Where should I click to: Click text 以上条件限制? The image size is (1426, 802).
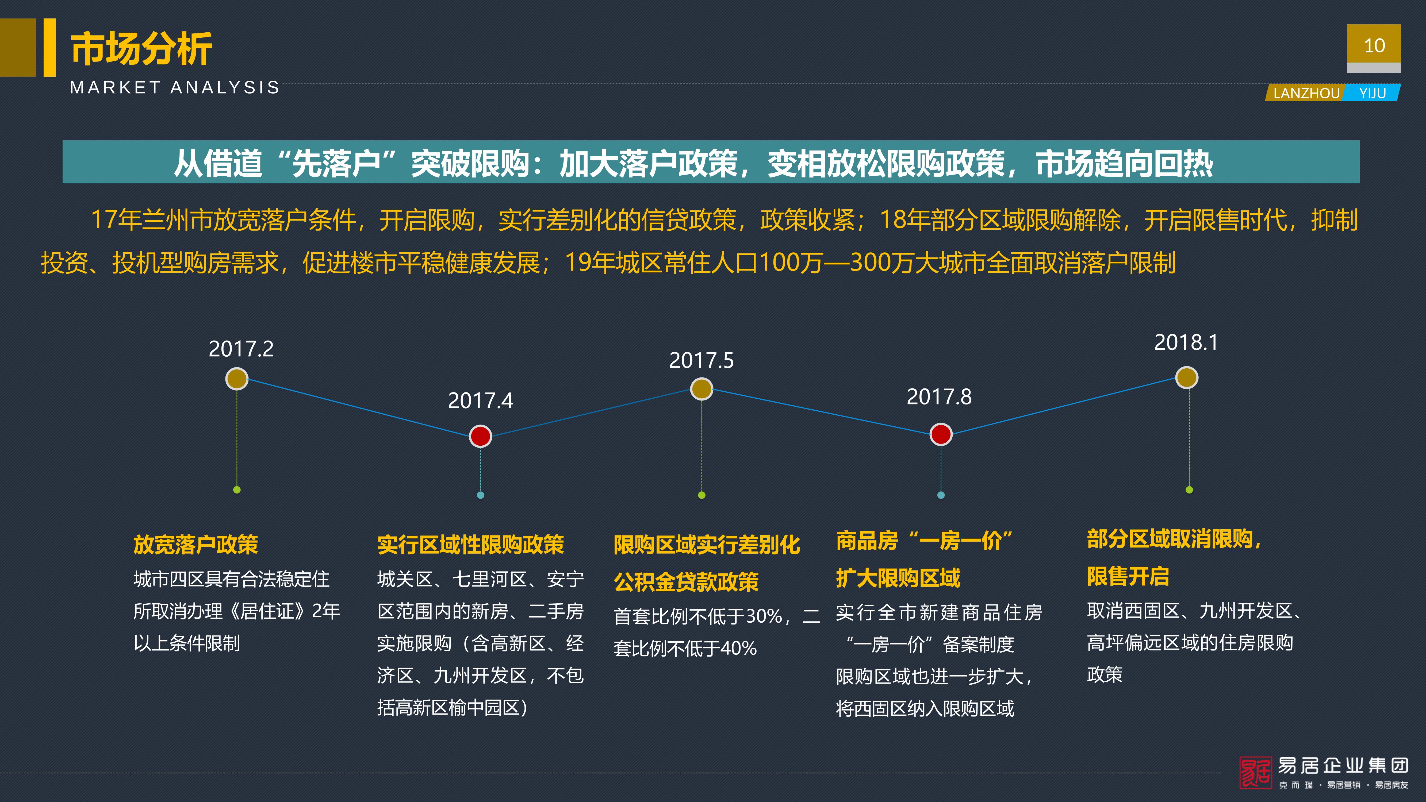click(187, 643)
